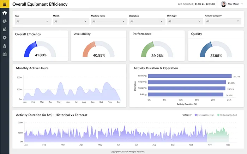247x154 pixels.
Task: Expand the Shift Type dropdown
Action: pyautogui.click(x=184, y=21)
